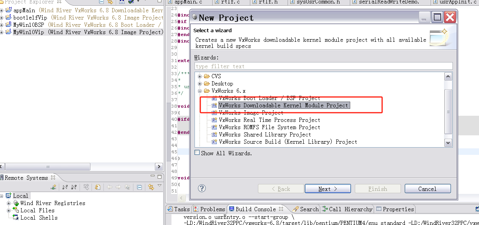Expand the bootlelfVip project node
Screen dimensions: 479x225
2,18
